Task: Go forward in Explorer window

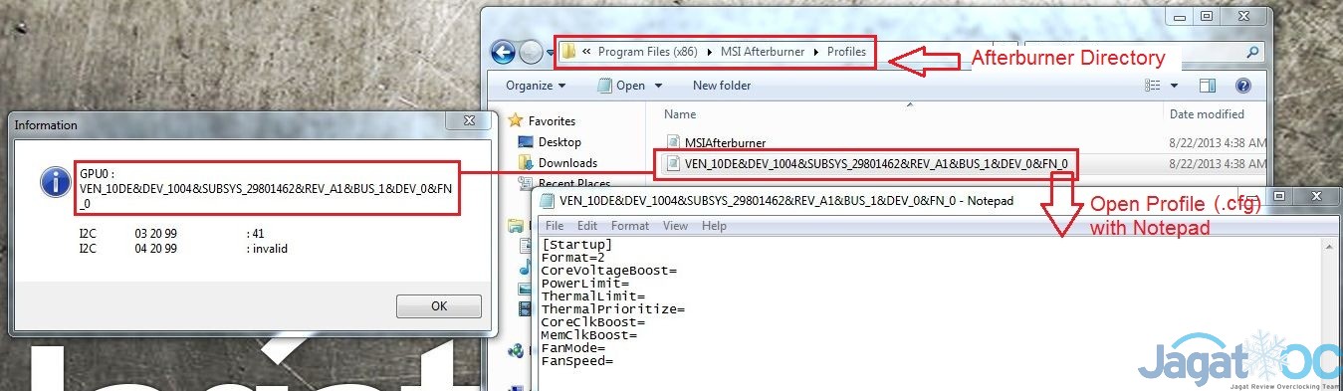Action: pyautogui.click(x=531, y=52)
